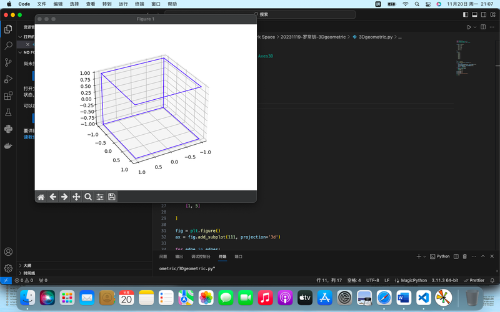
Task: Go forward to next view in Figure 1
Action: click(x=64, y=197)
